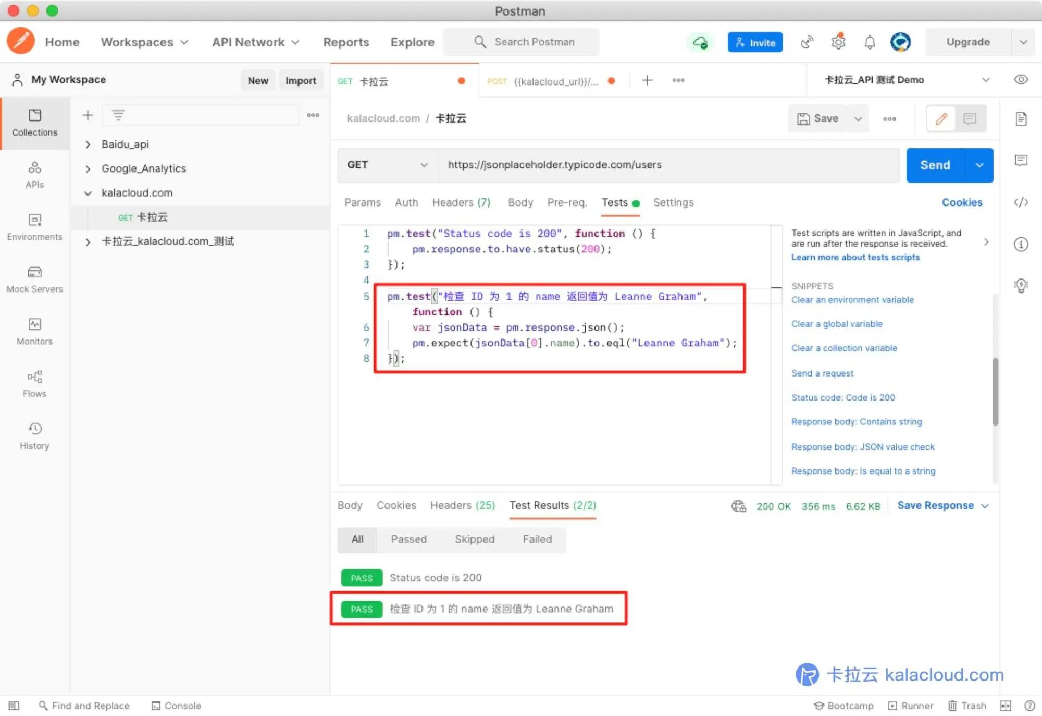Open the Upgrade dropdown arrow
Image resolution: width=1042 pixels, height=716 pixels.
[x=1023, y=42]
